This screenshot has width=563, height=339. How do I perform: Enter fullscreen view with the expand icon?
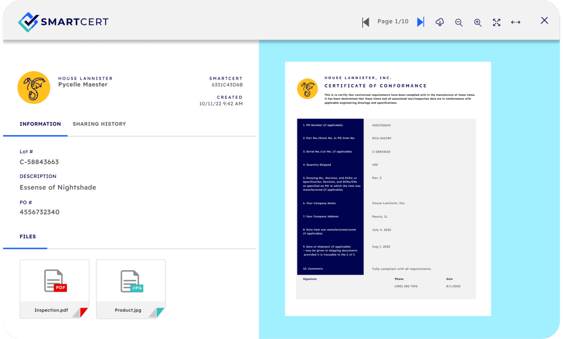point(497,22)
